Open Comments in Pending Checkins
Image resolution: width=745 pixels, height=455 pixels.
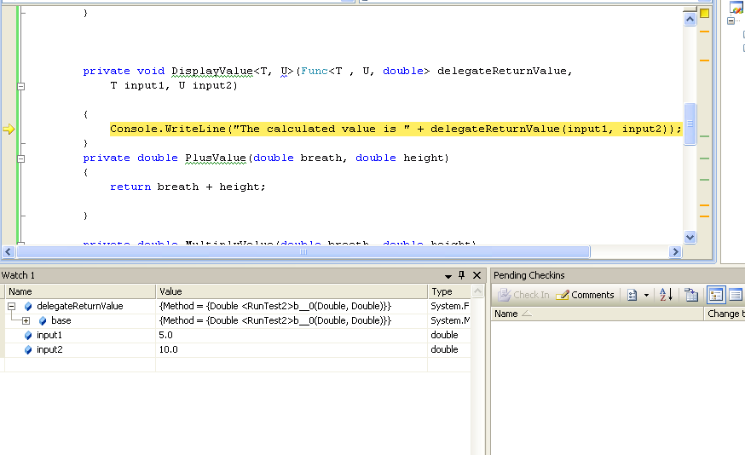(585, 295)
